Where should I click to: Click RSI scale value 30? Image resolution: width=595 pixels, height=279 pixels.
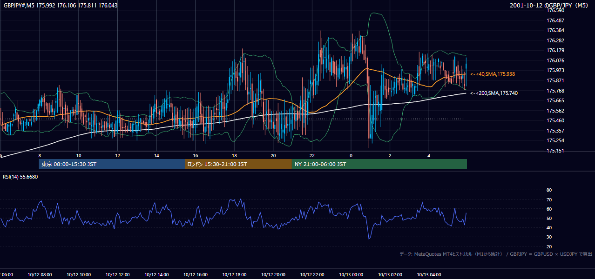549,237
